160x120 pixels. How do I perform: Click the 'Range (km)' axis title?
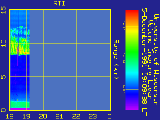(116, 59)
